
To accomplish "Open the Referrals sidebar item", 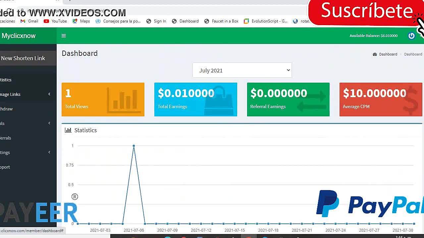I will (28, 138).
